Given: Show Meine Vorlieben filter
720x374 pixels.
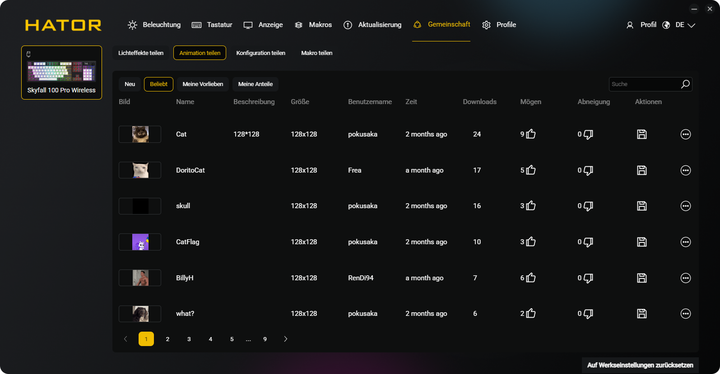Looking at the screenshot, I should (x=203, y=84).
